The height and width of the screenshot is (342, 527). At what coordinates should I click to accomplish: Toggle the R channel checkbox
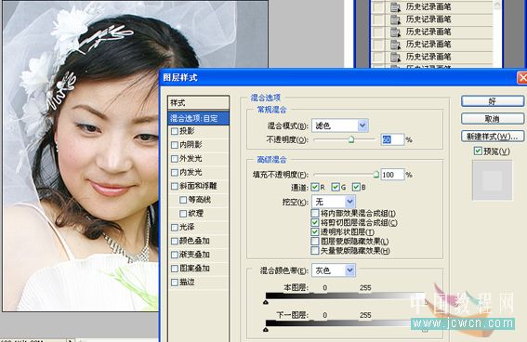tap(315, 187)
